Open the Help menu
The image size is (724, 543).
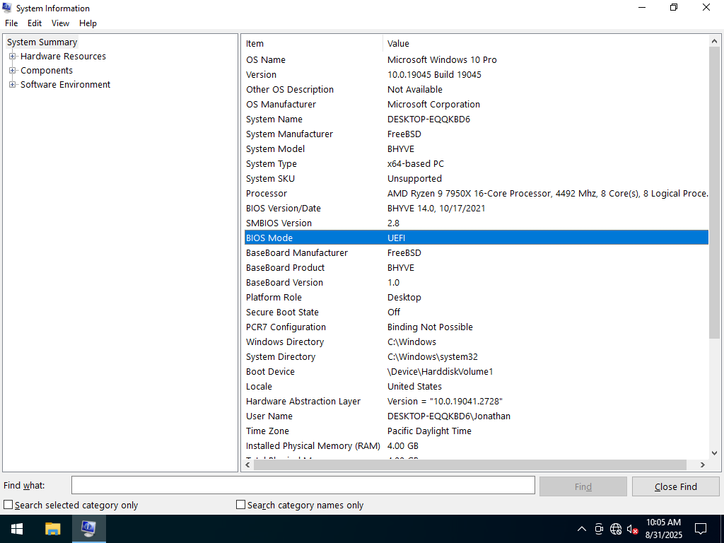[88, 23]
